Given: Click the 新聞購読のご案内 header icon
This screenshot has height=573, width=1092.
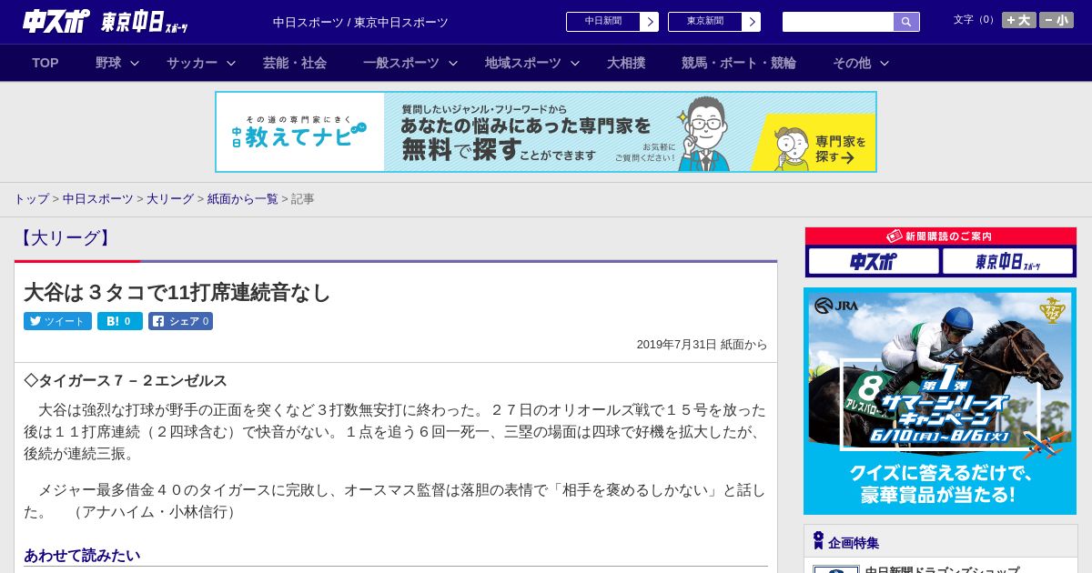Looking at the screenshot, I should (x=894, y=236).
